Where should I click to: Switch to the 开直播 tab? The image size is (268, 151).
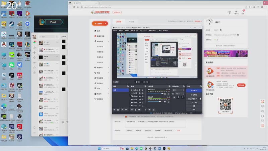[119, 21]
